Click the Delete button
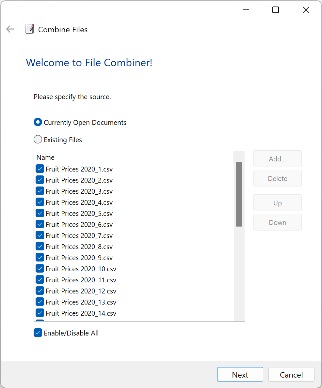The image size is (322, 388). coord(277,178)
